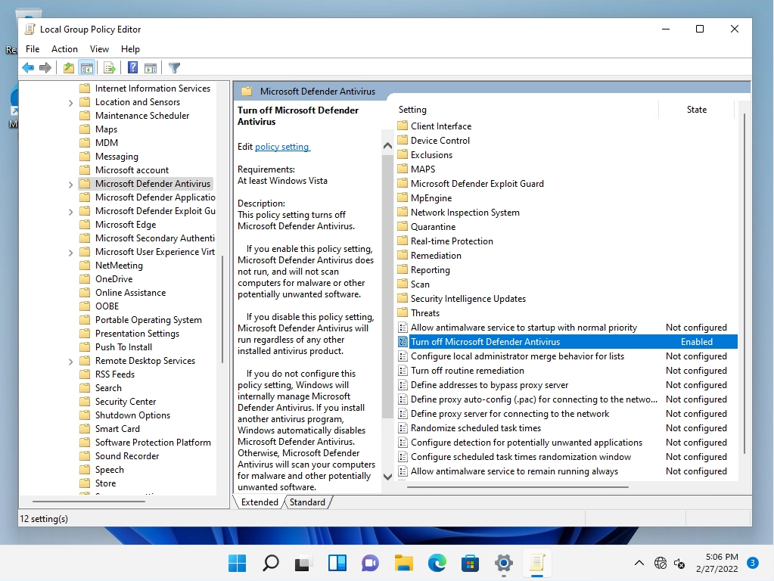
Task: Click the Client Interface folder icon
Action: pyautogui.click(x=403, y=126)
